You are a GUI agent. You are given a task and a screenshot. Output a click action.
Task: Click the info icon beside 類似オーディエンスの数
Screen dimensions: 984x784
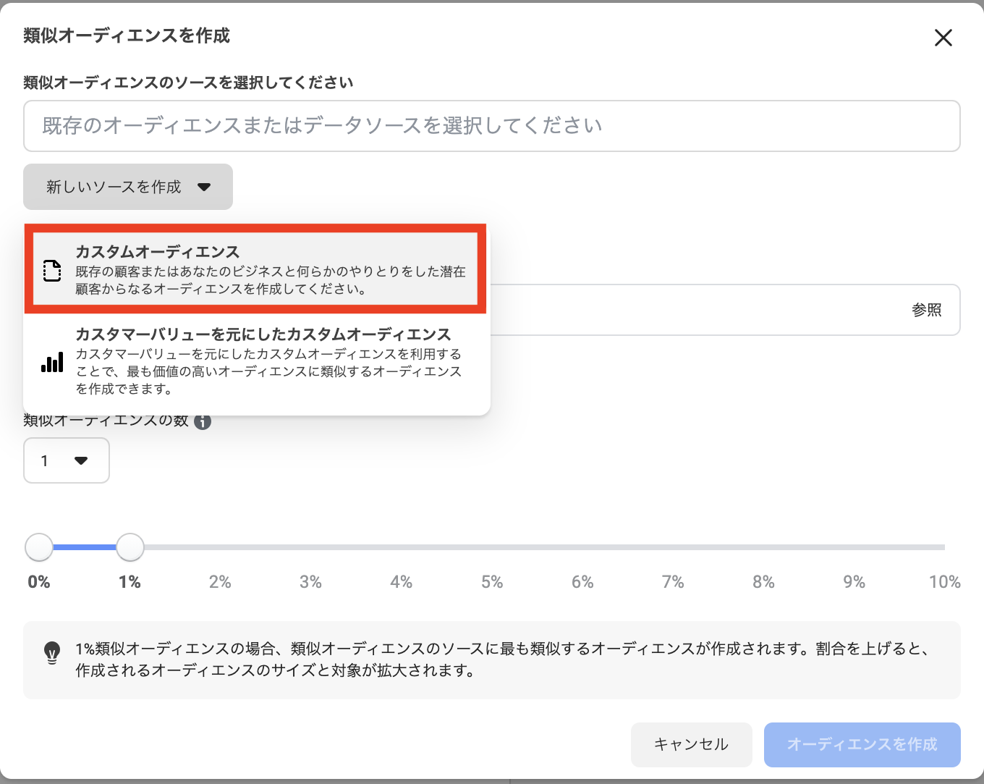pos(203,421)
